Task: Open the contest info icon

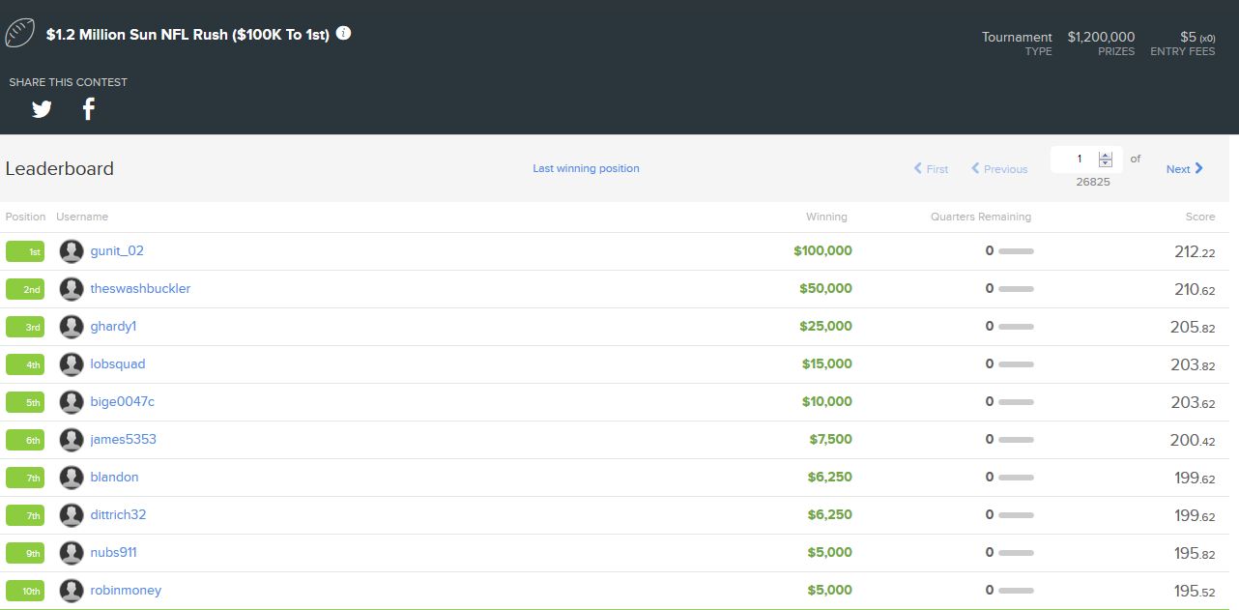Action: click(x=343, y=34)
